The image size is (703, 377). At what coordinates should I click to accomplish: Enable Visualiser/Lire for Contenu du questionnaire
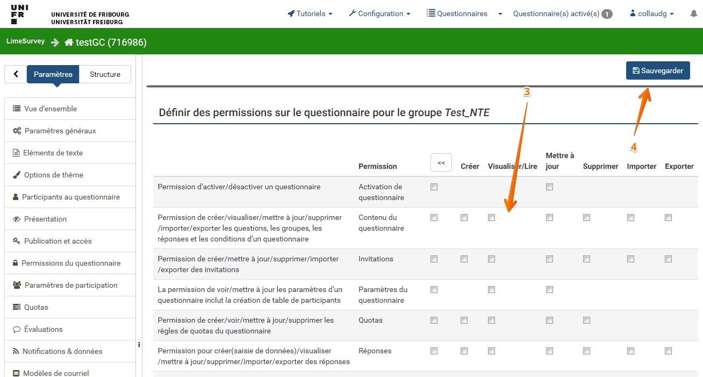(491, 218)
